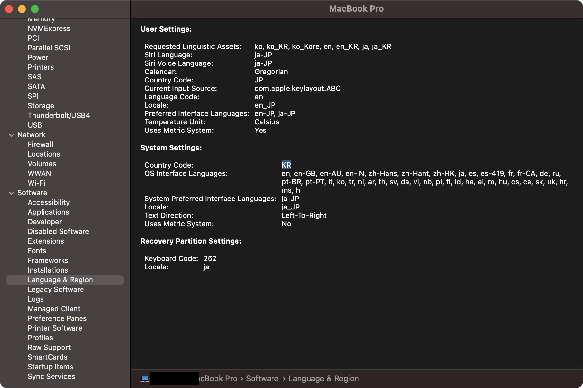583x388 pixels.
Task: Select the Network category row
Action: pos(31,135)
